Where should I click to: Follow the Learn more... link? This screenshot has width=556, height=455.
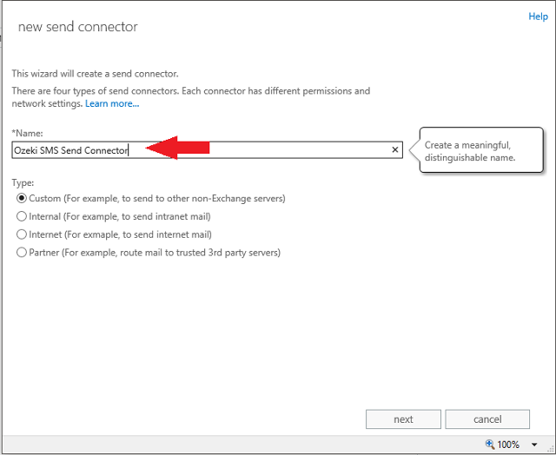[112, 103]
